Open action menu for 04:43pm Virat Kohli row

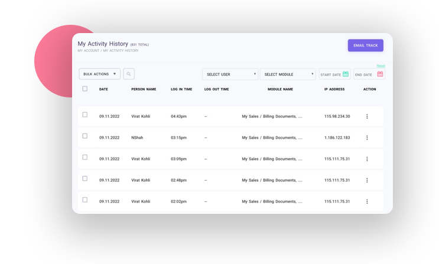(367, 116)
